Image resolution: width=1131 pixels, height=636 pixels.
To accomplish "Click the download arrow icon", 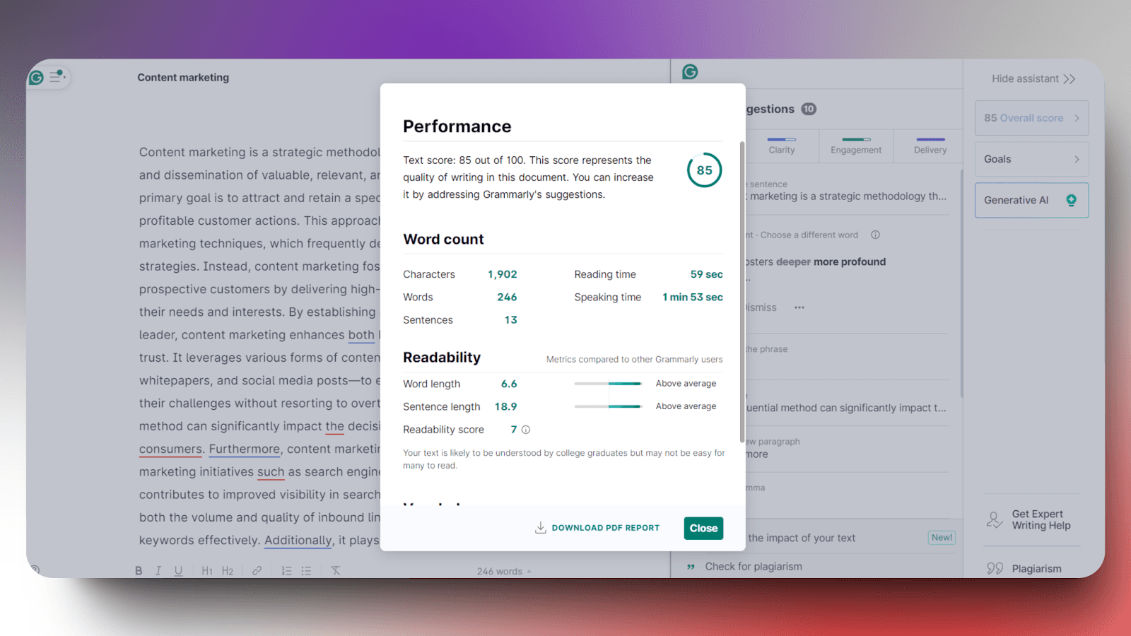I will coord(541,528).
